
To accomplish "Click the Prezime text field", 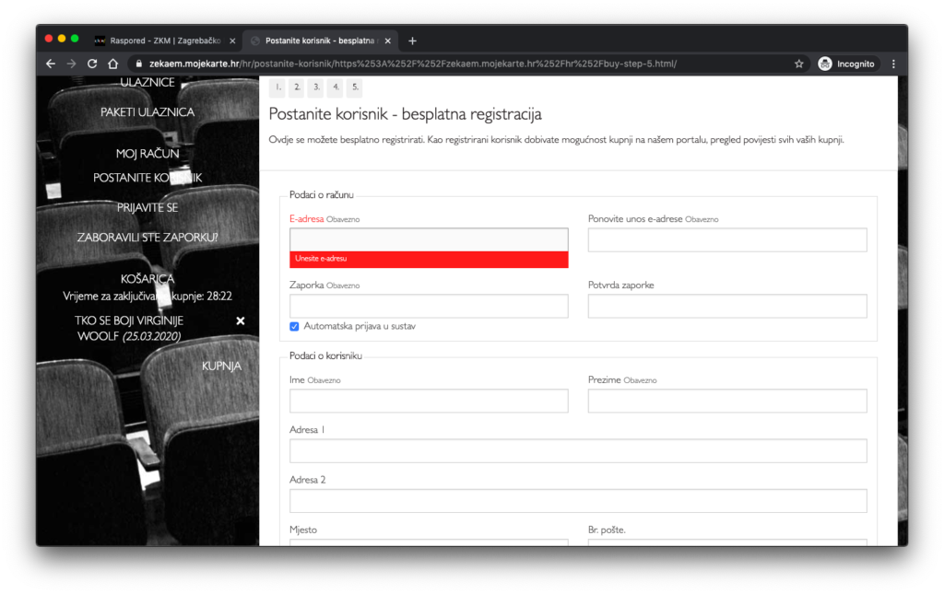I will 726,401.
